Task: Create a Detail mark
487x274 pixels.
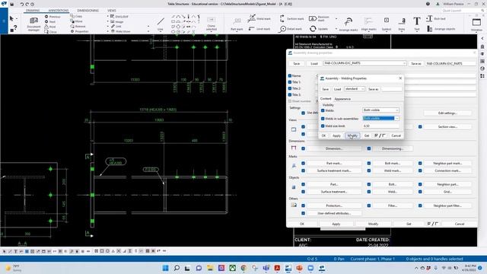Action: click(x=291, y=29)
